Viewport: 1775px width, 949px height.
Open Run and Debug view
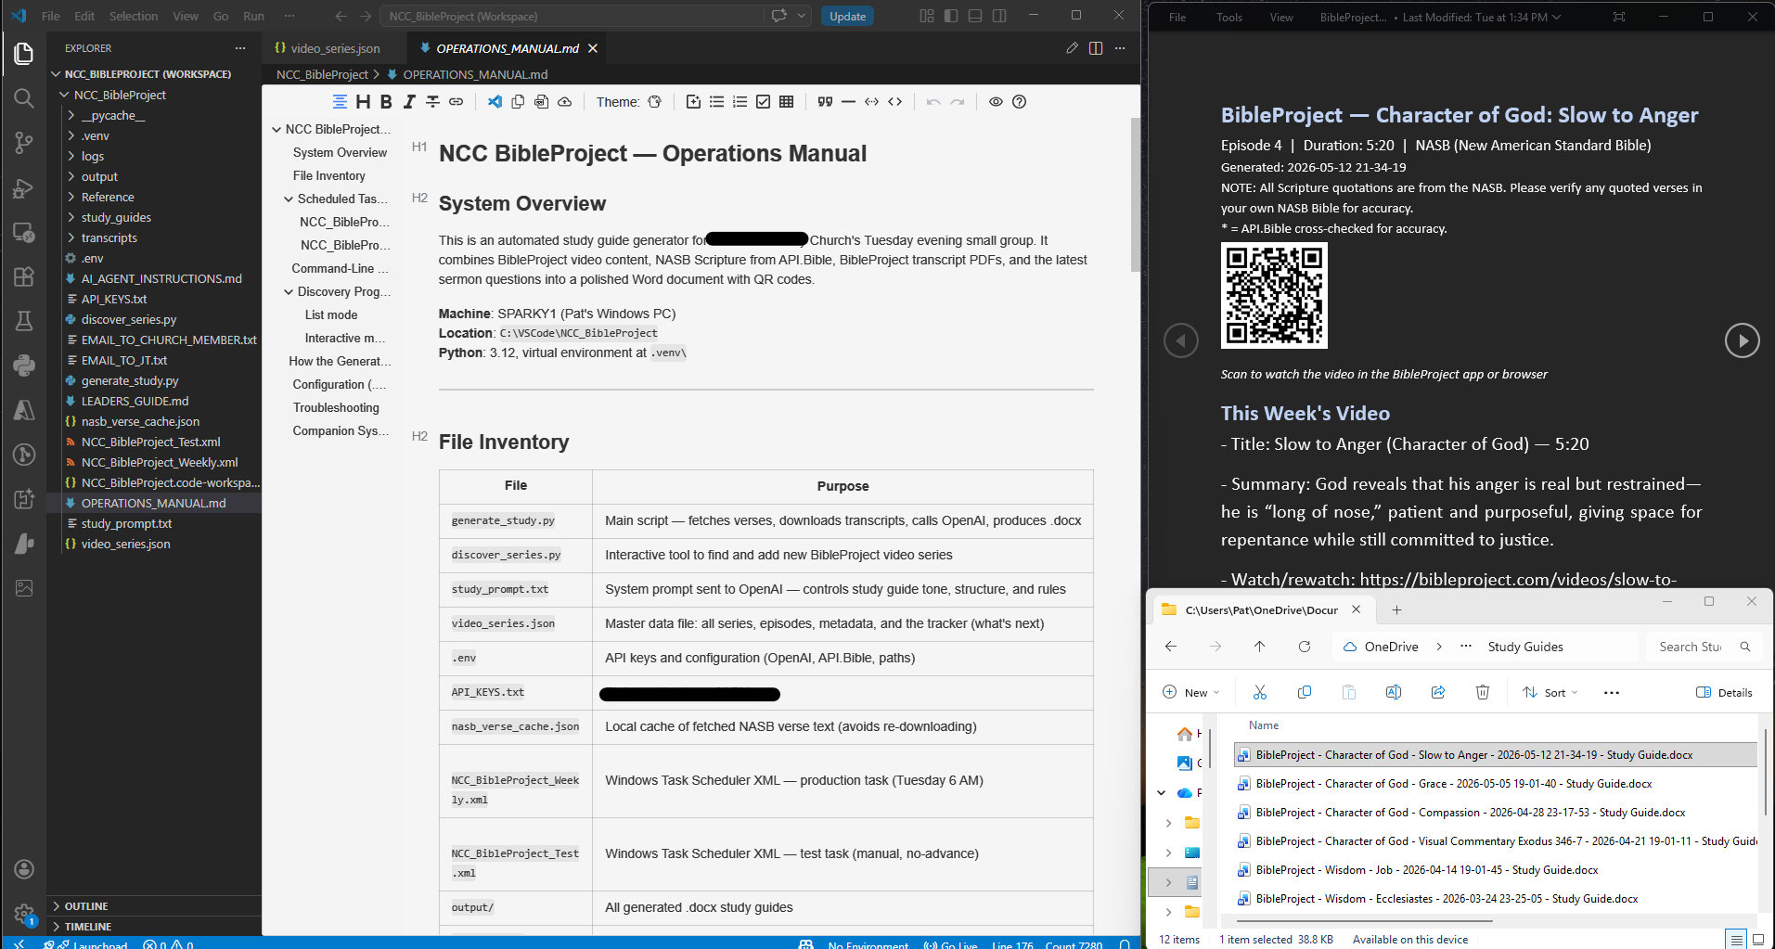(24, 187)
